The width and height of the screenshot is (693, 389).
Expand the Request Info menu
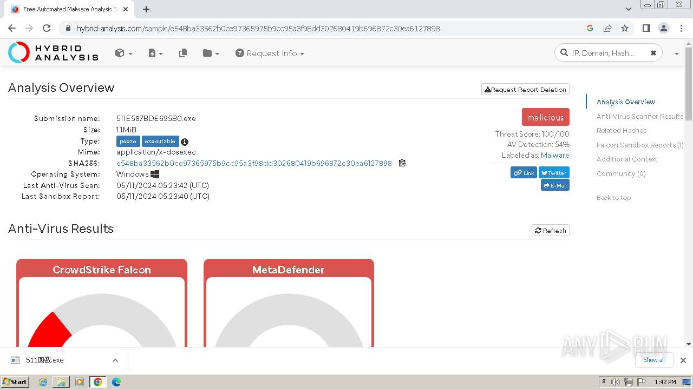(270, 53)
